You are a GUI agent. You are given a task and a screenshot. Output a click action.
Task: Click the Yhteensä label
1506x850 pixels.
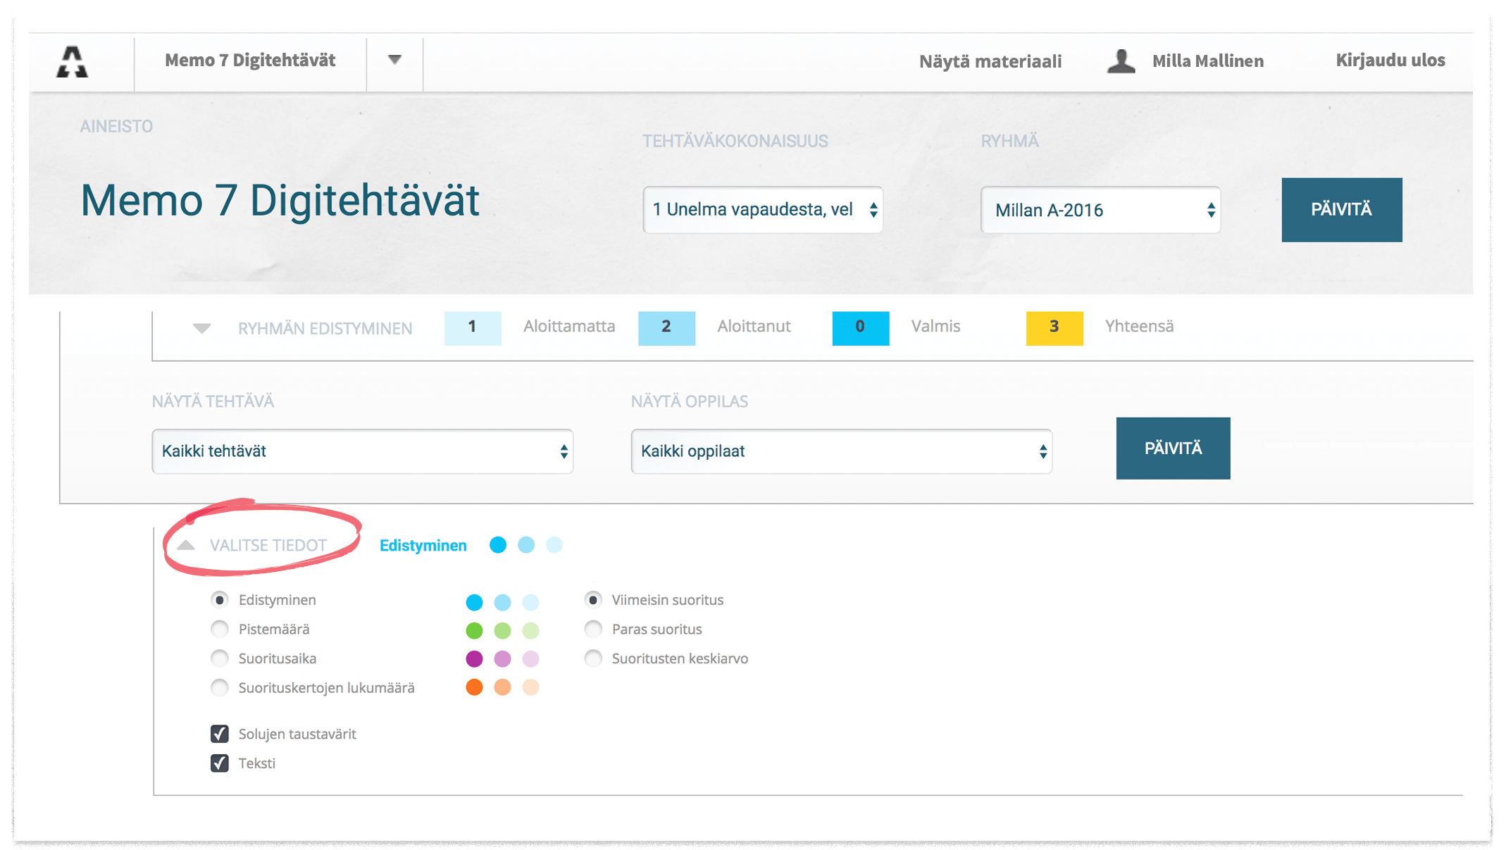[x=1139, y=327]
